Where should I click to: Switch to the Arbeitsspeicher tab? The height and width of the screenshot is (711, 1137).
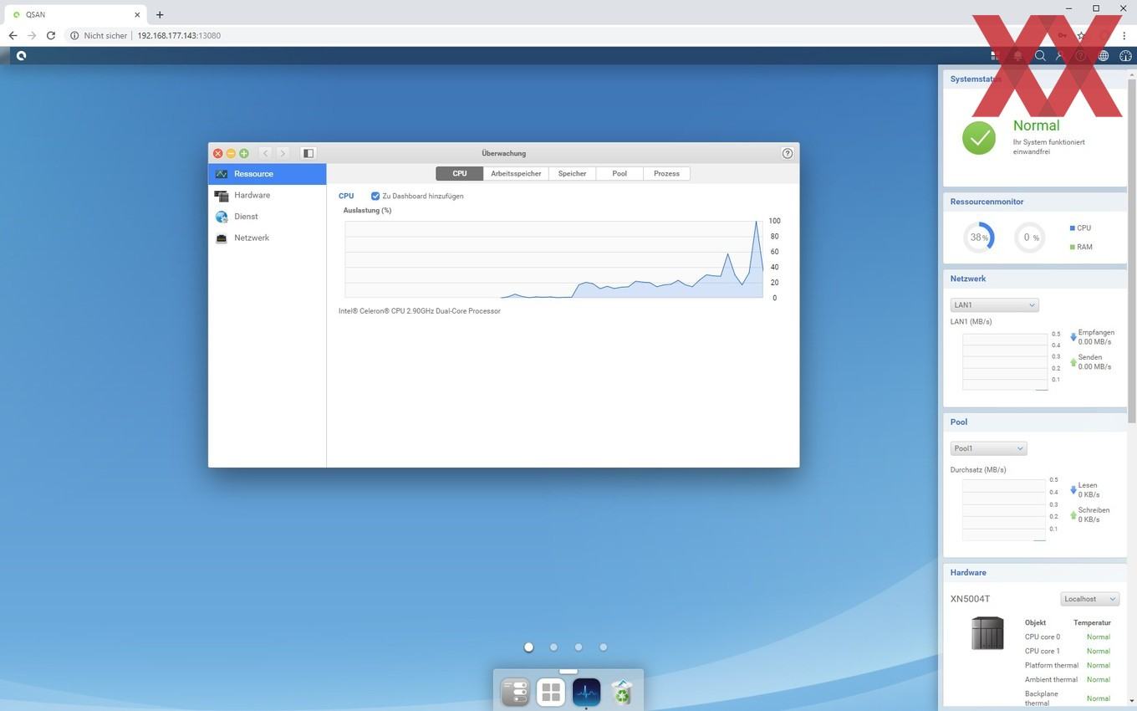point(516,173)
